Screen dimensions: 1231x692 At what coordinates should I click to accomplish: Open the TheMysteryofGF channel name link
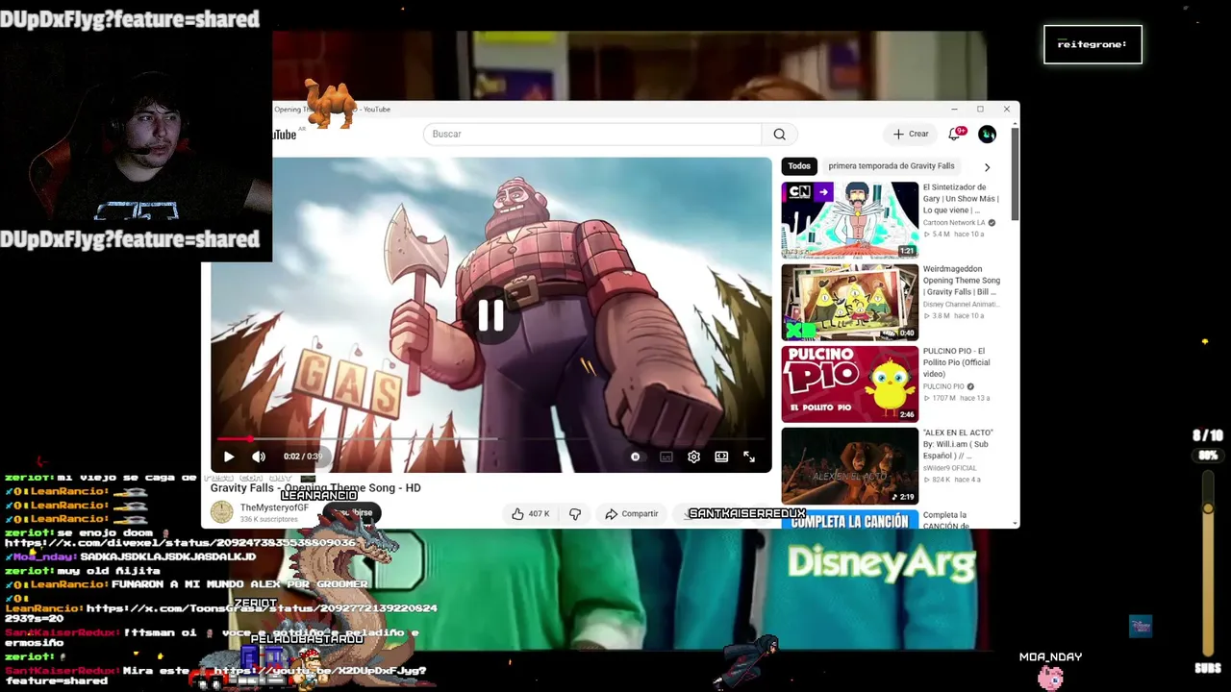(x=274, y=507)
